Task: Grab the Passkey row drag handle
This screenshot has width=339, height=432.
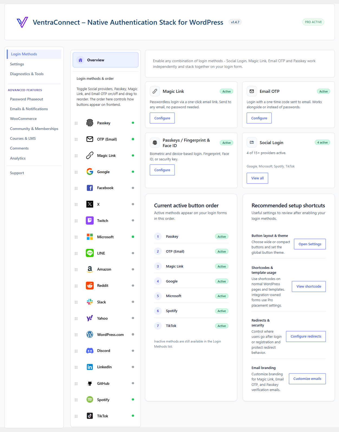Action: tap(76, 123)
